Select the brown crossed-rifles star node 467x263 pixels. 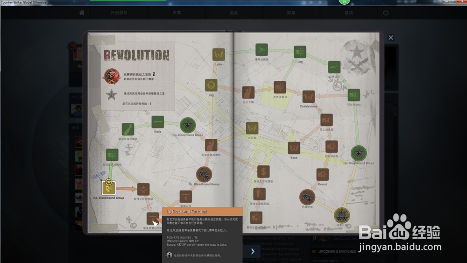[x=143, y=190]
